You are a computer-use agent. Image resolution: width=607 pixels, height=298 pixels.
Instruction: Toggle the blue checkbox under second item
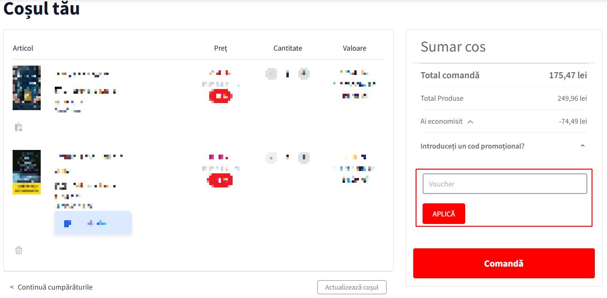point(67,223)
